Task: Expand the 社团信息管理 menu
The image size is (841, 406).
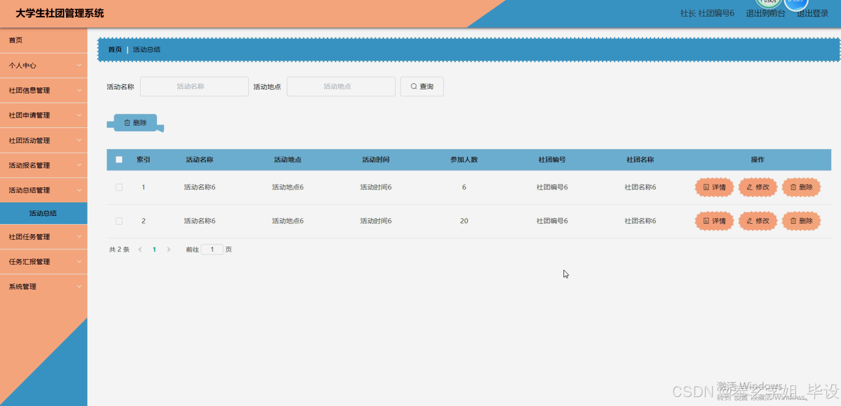Action: [44, 91]
